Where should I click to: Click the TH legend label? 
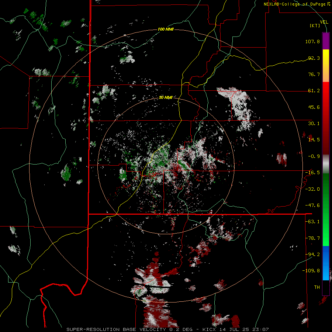pos(317,287)
